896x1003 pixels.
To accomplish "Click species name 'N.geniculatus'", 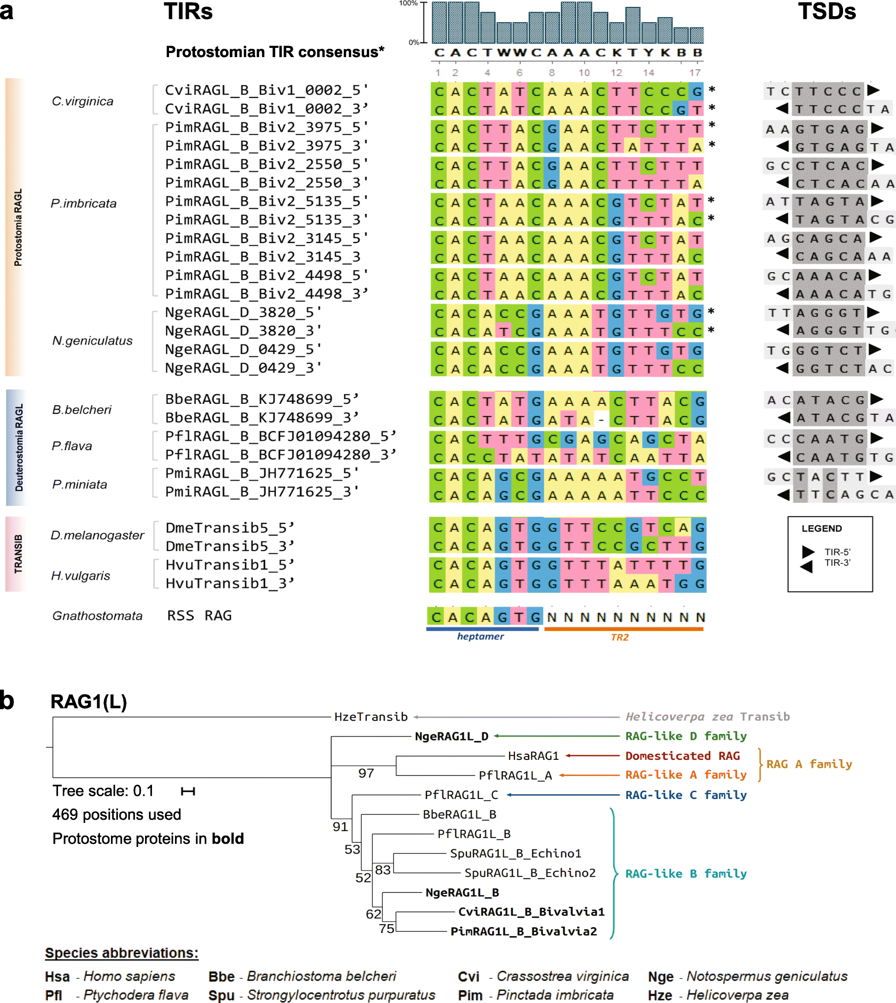I will pos(93,341).
